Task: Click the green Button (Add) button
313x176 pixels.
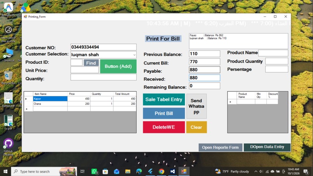Action: pyautogui.click(x=118, y=66)
